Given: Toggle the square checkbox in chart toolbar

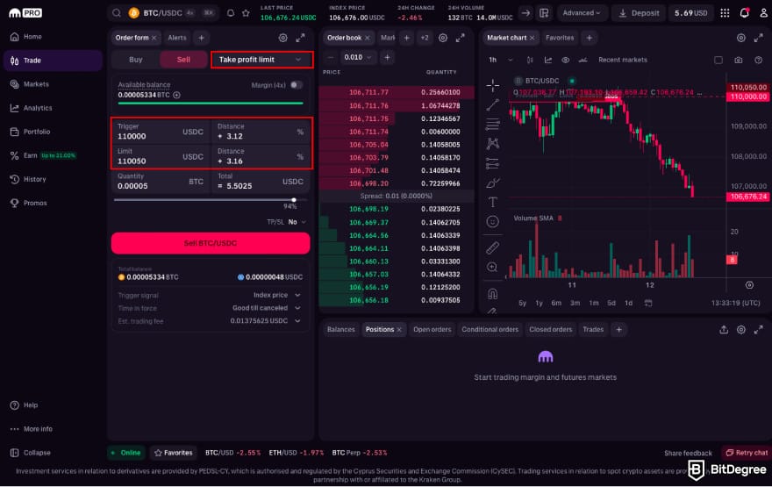Looking at the screenshot, I should coord(718,60).
